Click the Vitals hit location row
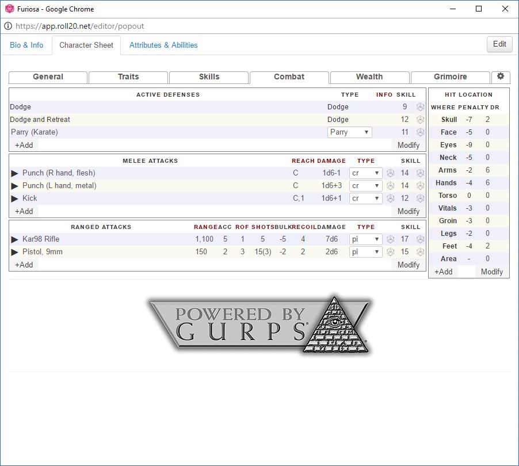Image resolution: width=519 pixels, height=466 pixels. [x=469, y=208]
